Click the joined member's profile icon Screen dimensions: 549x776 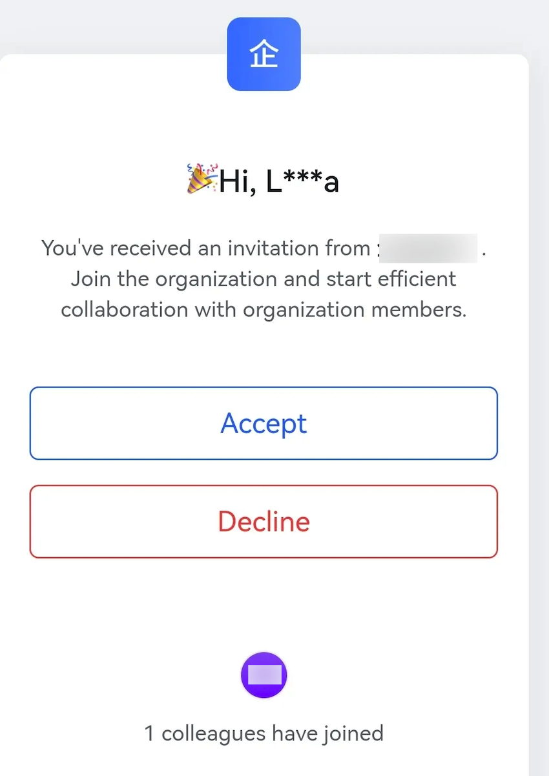[x=264, y=675]
